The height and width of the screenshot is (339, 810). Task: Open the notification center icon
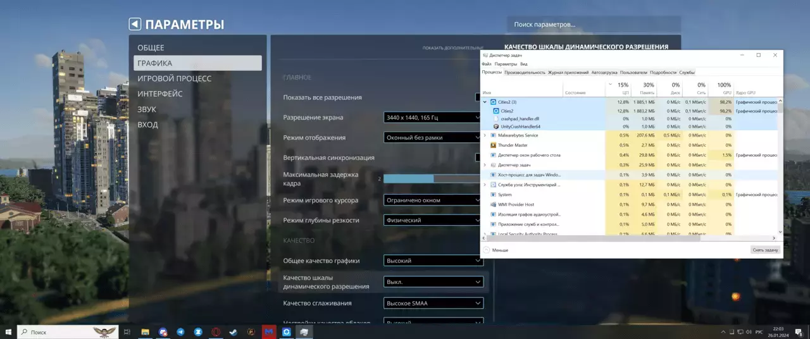click(799, 332)
